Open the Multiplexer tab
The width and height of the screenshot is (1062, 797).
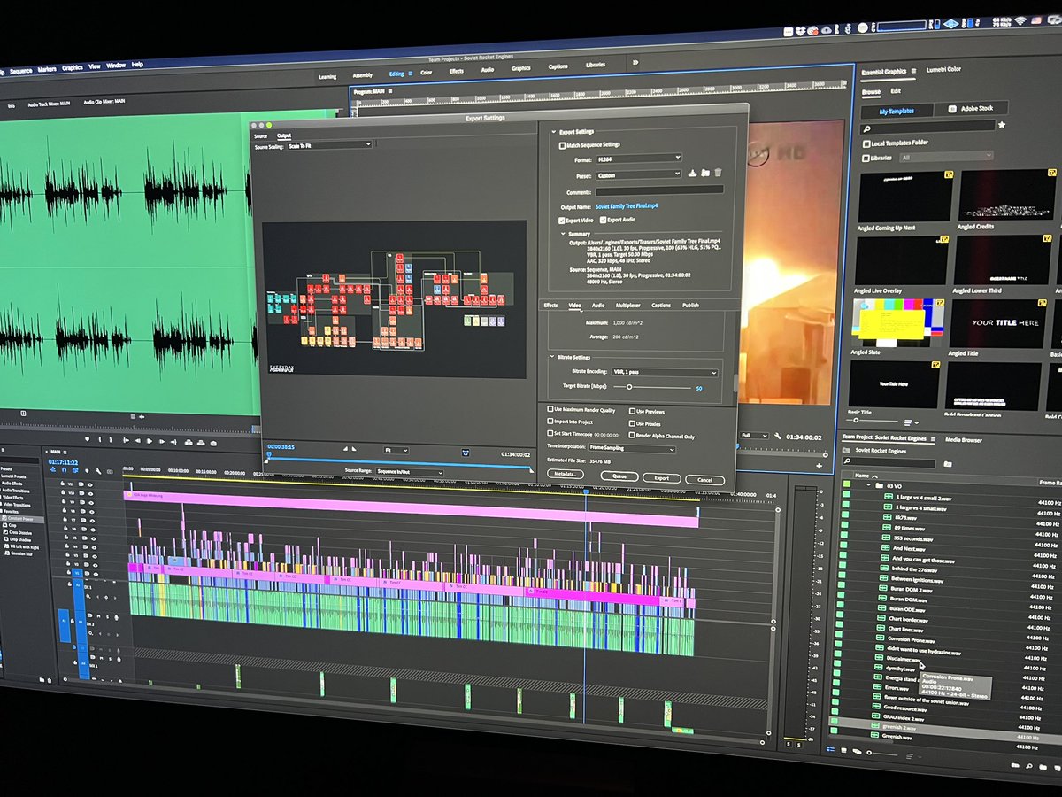(x=627, y=306)
